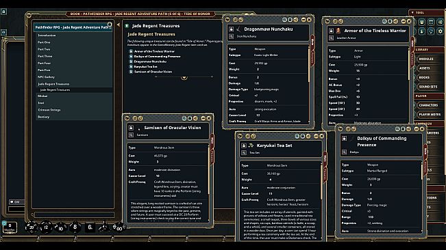Click link shortcut icon on Daikyu window
Image resolution: width=446 pixels, height=250 pixels.
click(340, 129)
